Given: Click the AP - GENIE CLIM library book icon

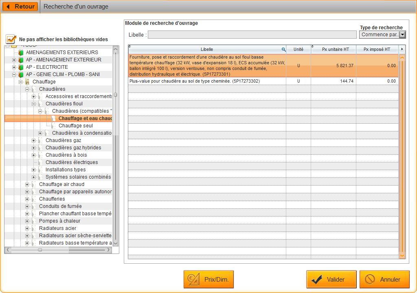Looking at the screenshot, I should [21, 75].
